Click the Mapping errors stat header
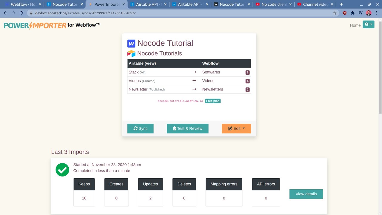 [224, 184]
